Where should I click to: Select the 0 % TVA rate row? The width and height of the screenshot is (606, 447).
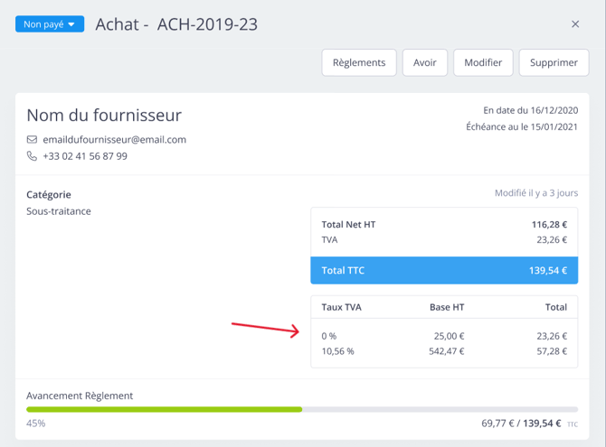443,336
